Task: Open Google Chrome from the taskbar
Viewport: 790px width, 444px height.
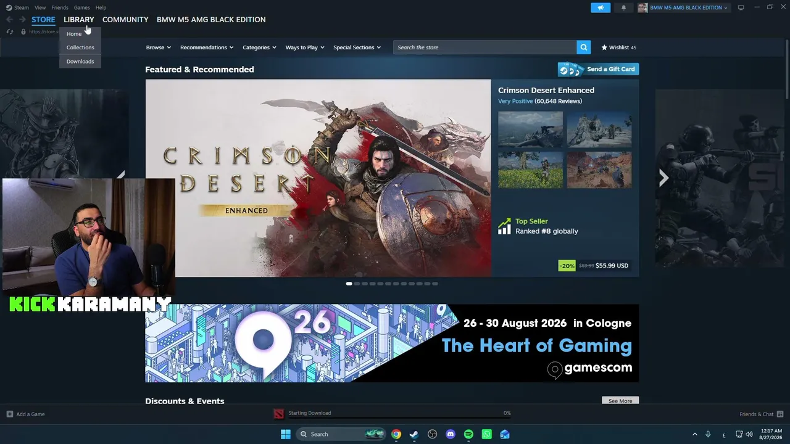Action: click(x=396, y=434)
